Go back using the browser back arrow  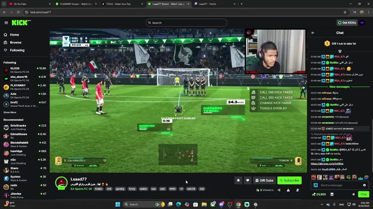(4, 12)
